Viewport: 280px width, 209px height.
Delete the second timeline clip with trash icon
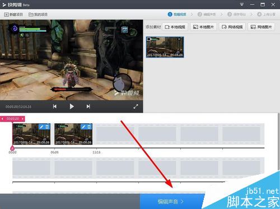[89, 127]
